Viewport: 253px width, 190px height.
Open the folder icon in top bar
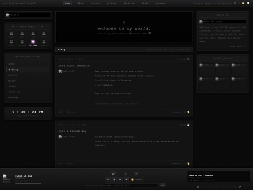click(243, 3)
